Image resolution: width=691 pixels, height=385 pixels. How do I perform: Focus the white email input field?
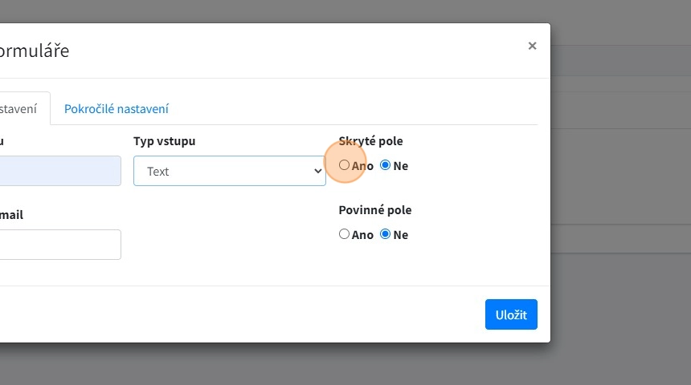pyautogui.click(x=60, y=245)
